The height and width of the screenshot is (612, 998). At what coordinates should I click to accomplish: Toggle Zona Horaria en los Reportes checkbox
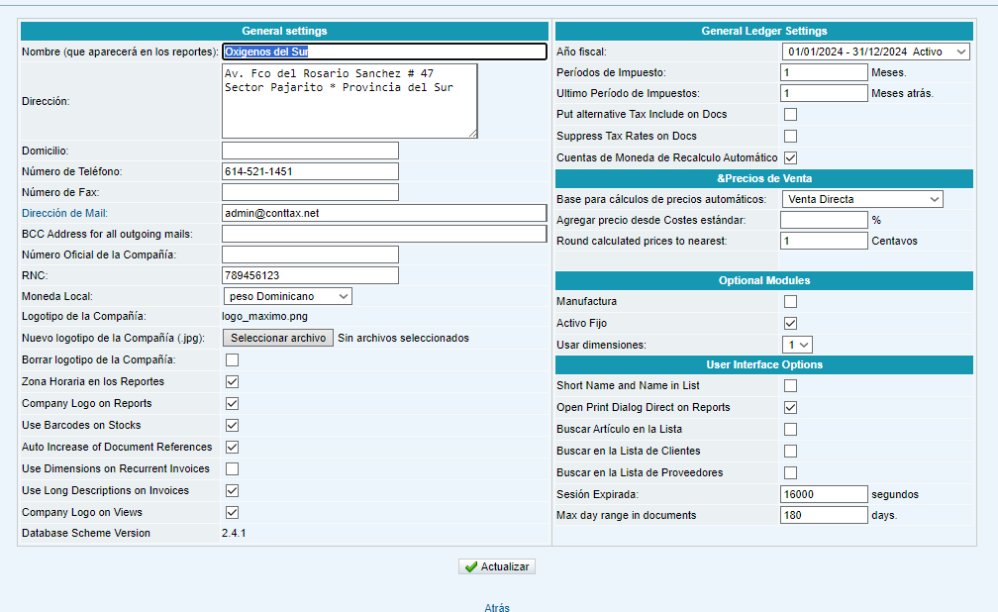(x=233, y=381)
